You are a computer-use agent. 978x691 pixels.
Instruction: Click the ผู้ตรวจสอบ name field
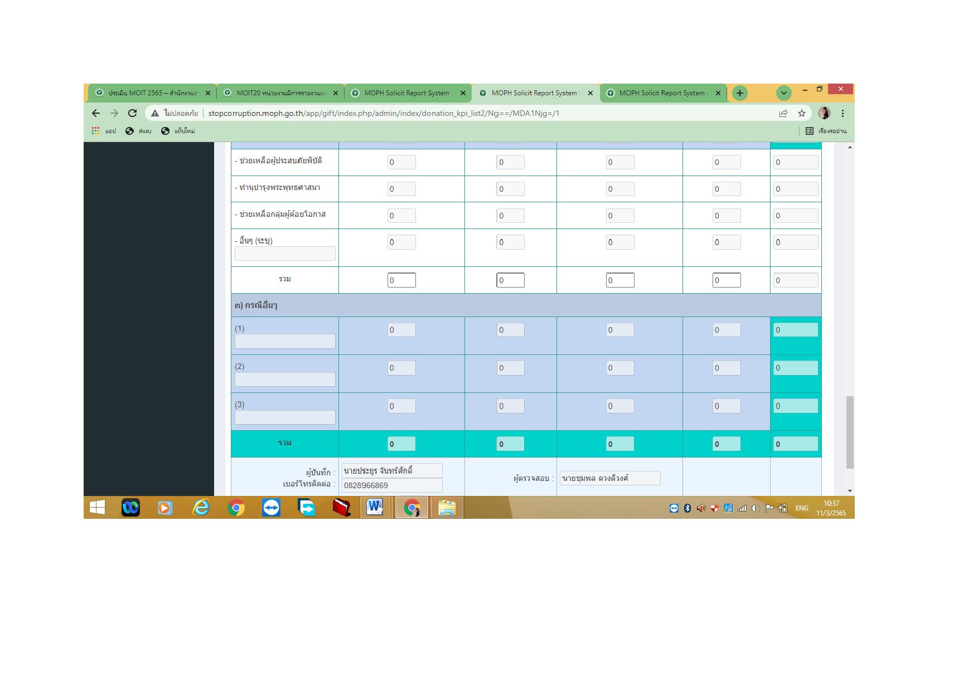click(610, 478)
